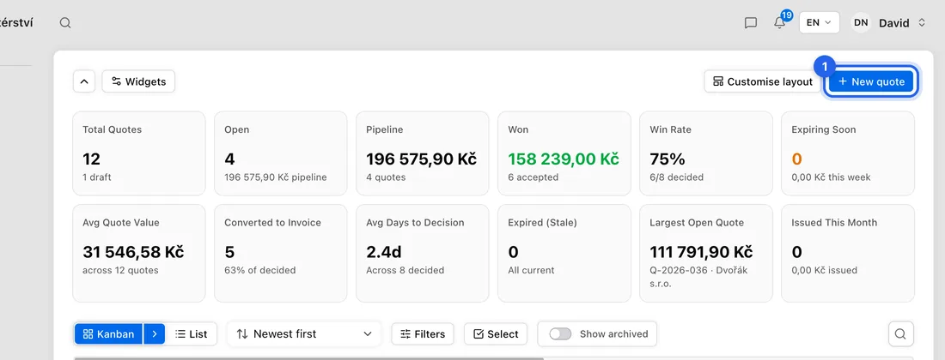Click the search magnifier in top bar
The image size is (945, 360).
tap(65, 23)
